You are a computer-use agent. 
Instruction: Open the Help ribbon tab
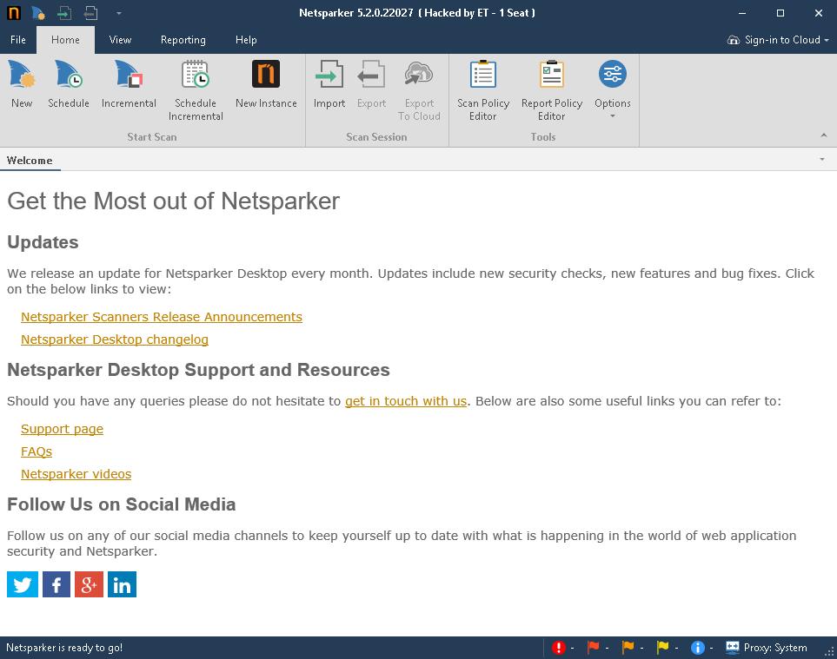click(x=246, y=40)
